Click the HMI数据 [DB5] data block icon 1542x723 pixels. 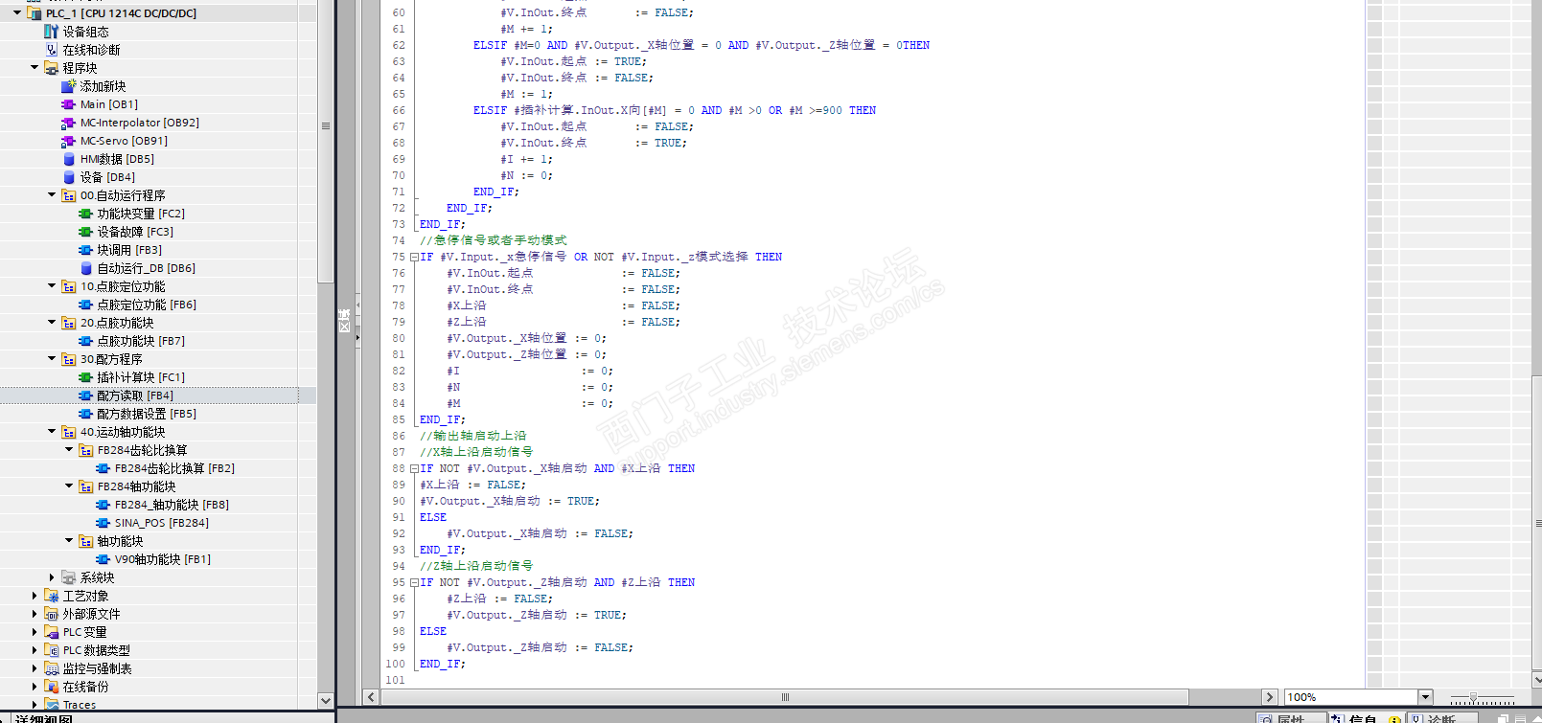[69, 159]
